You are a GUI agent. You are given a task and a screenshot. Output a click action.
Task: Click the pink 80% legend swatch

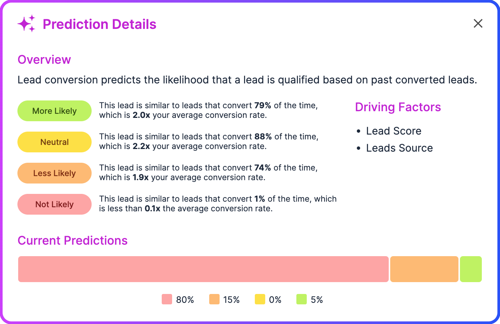pos(166,299)
